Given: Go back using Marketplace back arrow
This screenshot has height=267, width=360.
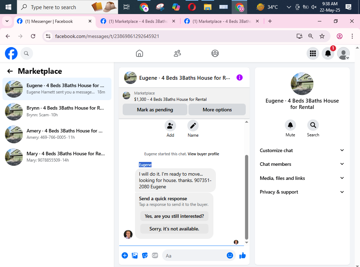Looking at the screenshot, I should click(10, 71).
